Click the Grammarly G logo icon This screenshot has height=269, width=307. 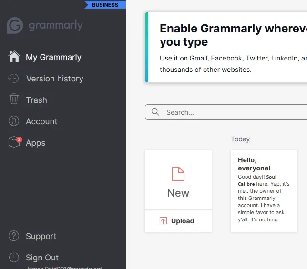[15, 25]
